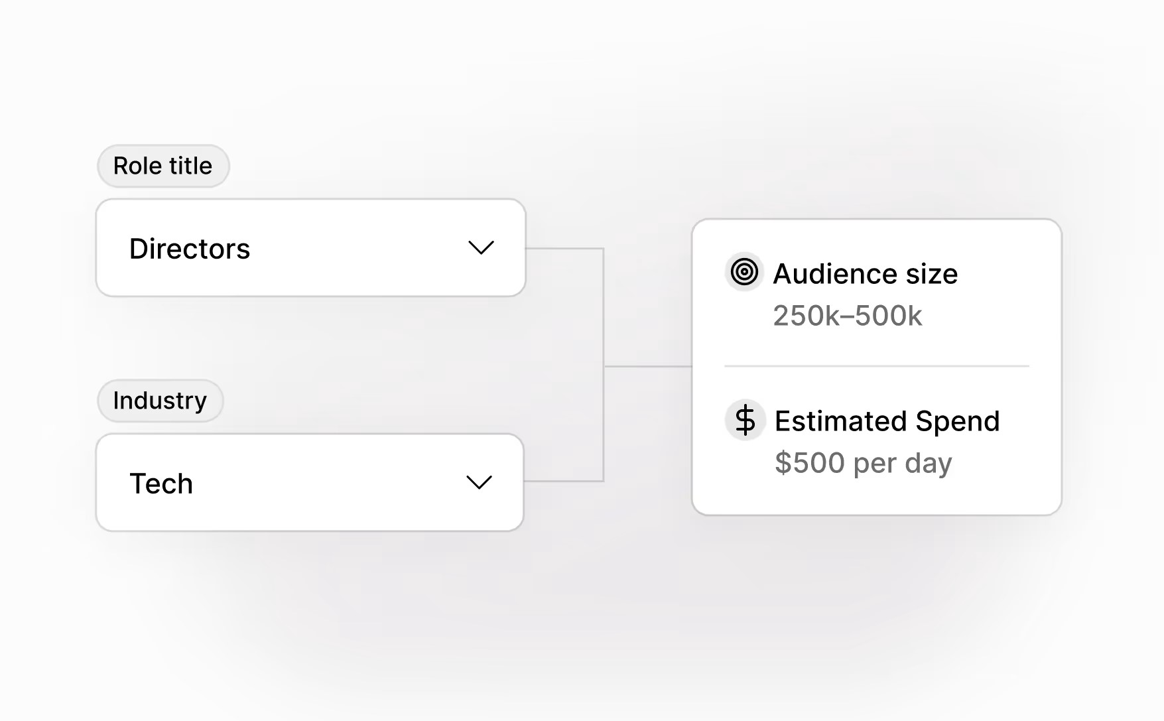This screenshot has width=1164, height=721.
Task: Select the Estimated Spend heading
Action: [887, 421]
